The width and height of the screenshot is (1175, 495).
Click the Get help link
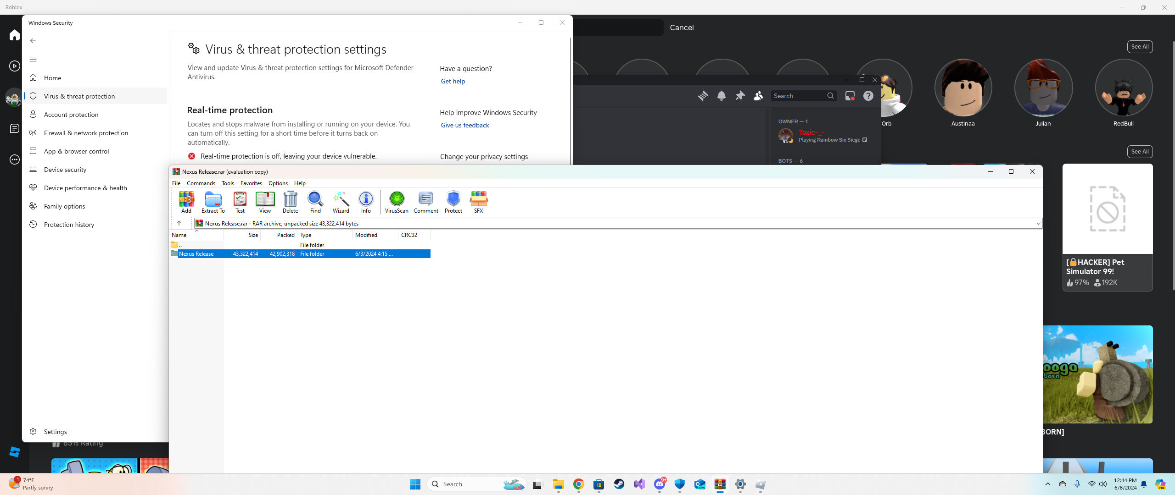(x=453, y=82)
